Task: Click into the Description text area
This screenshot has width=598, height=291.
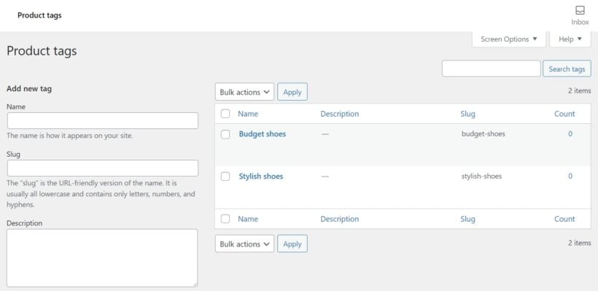Action: pos(102,258)
